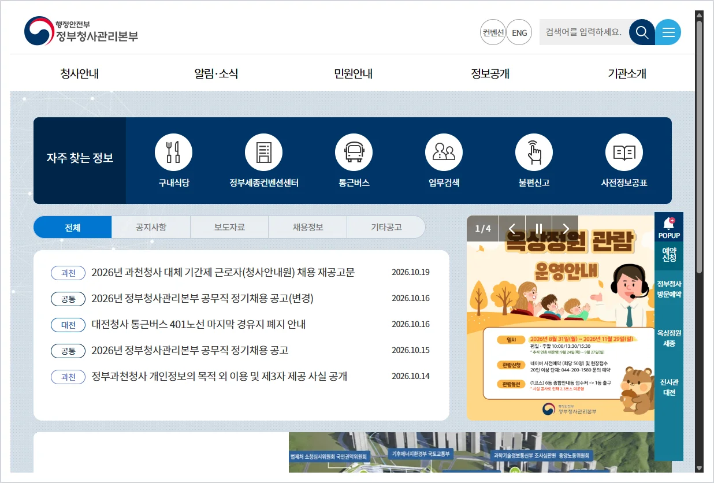The height and width of the screenshot is (483, 714).
Task: Open 옥상정원 세종 side link
Action: click(669, 338)
